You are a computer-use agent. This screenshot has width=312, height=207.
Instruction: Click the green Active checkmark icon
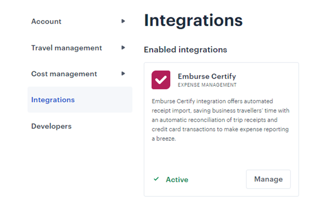[156, 179]
